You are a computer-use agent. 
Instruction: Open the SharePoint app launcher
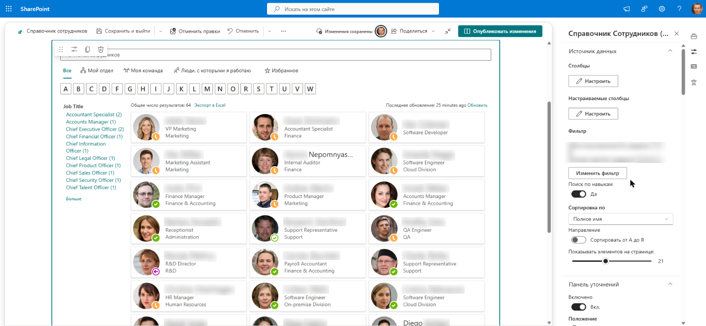coord(9,9)
